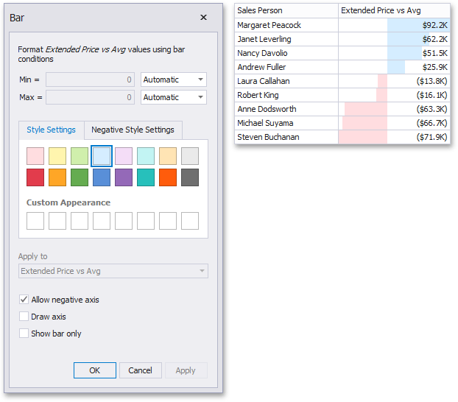The height and width of the screenshot is (402, 458).
Task: Click the Apply button
Action: coord(186,370)
